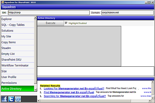Click the 'Url:' label

pos(4,13)
